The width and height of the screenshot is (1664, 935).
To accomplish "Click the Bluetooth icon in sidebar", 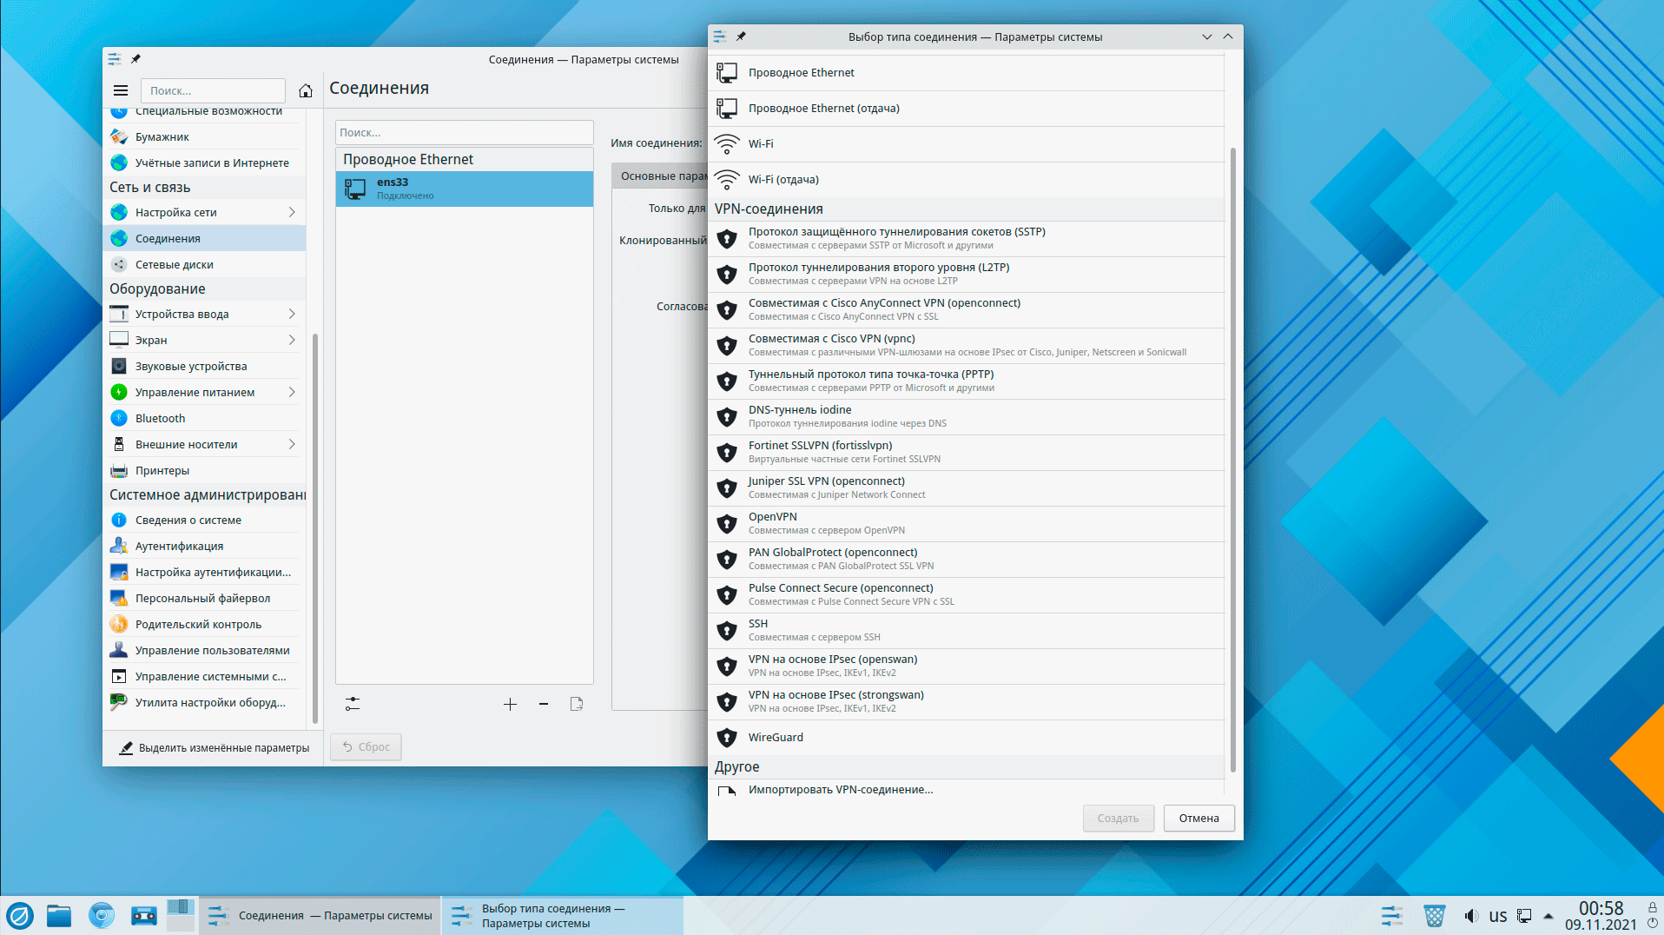I will [x=119, y=418].
